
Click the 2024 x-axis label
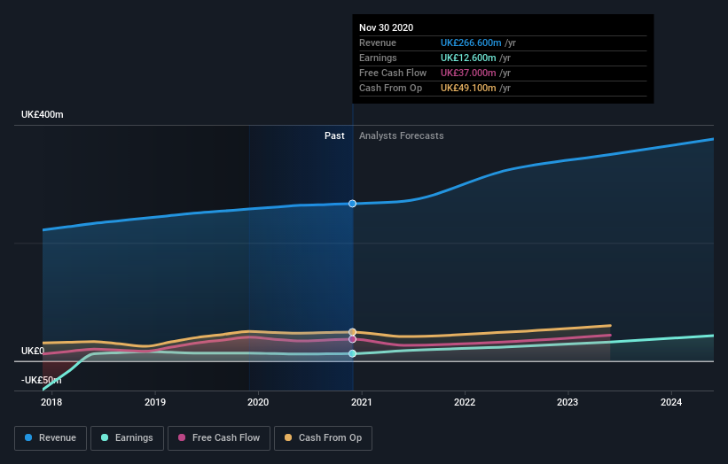671,402
